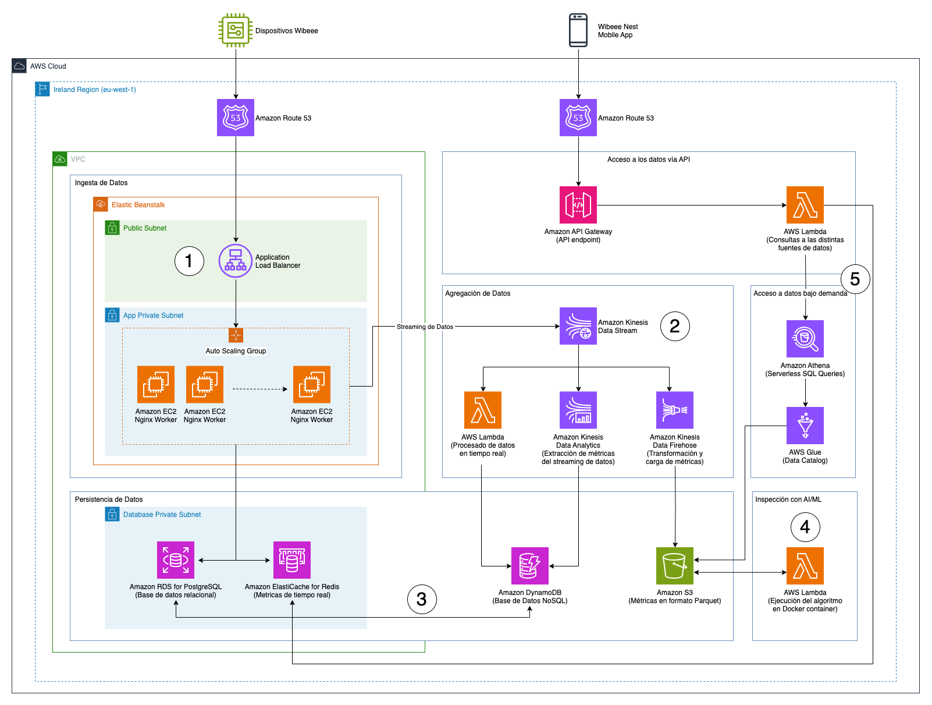Click the App Private Subnet lock icon
The image size is (932, 705).
click(112, 315)
